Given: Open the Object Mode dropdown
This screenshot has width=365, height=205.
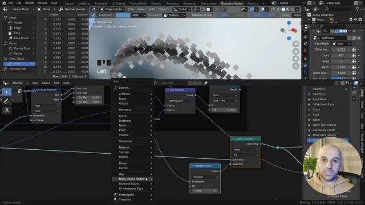Looking at the screenshot, I should point(113,10).
